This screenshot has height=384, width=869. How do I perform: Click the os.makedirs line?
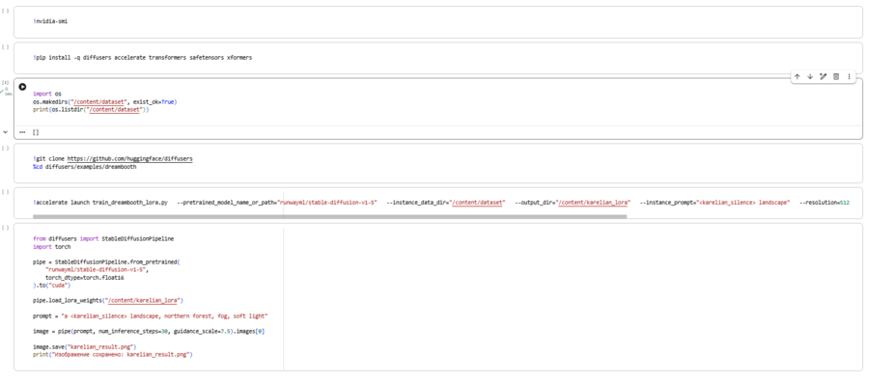tap(104, 102)
